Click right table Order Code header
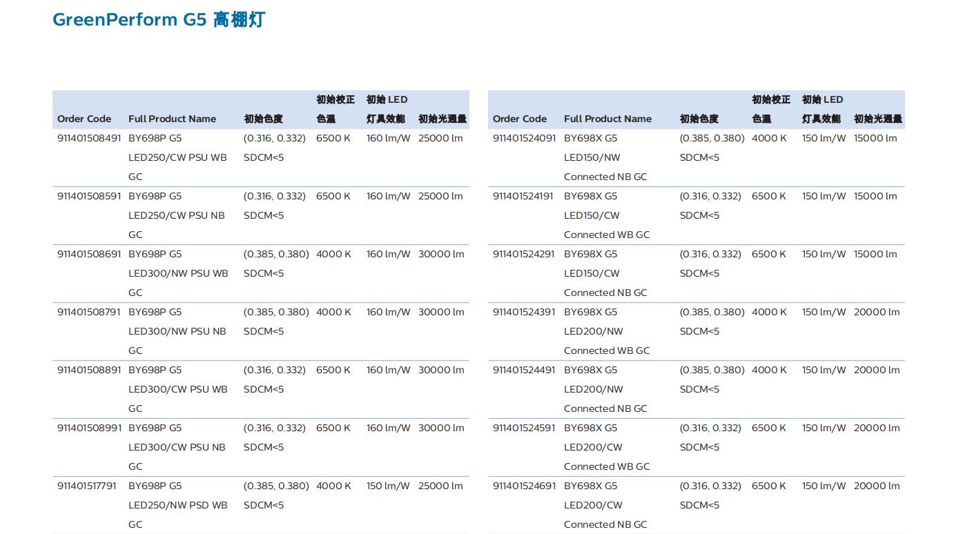Viewport: 954px width, 534px height. click(x=520, y=119)
